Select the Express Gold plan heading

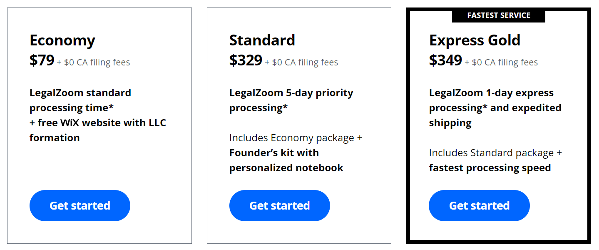(x=475, y=40)
